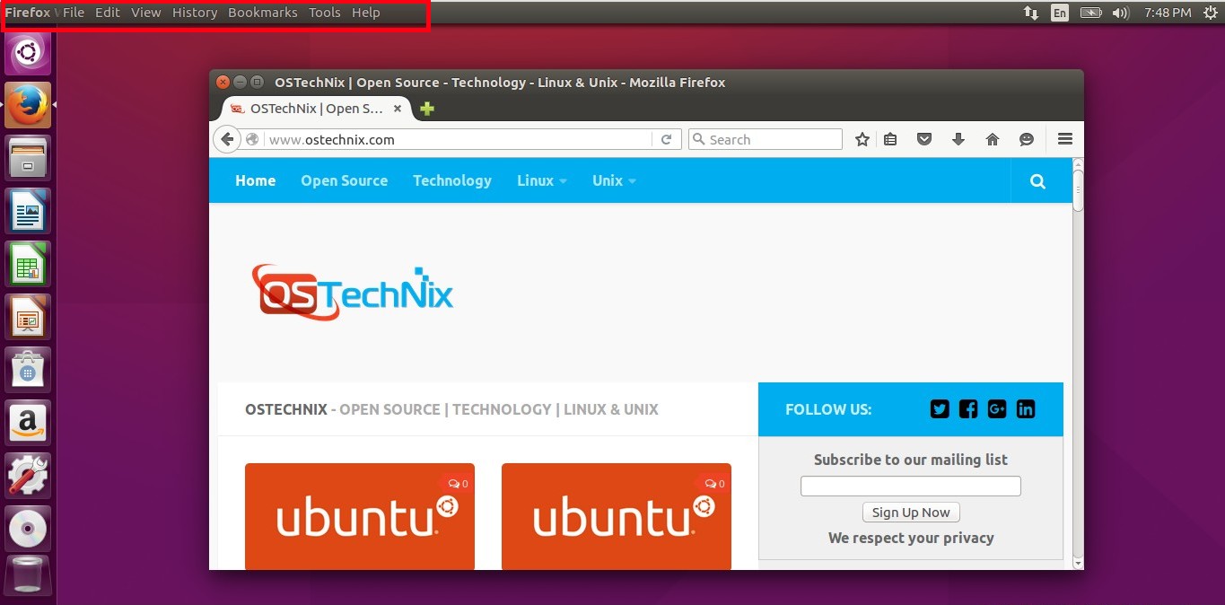The width and height of the screenshot is (1225, 605).
Task: Click the website search magnifier icon
Action: (x=1037, y=180)
